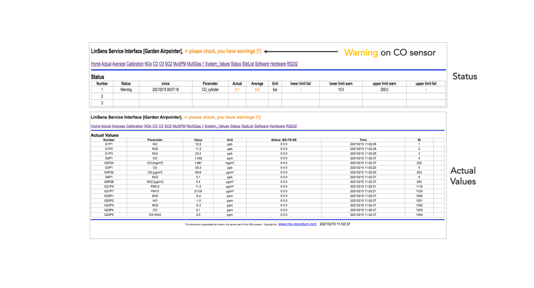Image resolution: width=534 pixels, height=288 pixels.
Task: Select the G2P1 row number cell
Action: 109,158
